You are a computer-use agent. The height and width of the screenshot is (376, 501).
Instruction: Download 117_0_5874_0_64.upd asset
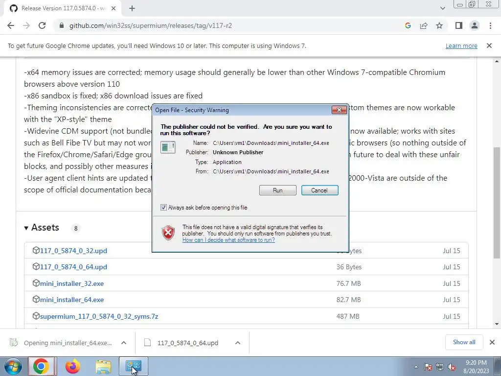(73, 267)
